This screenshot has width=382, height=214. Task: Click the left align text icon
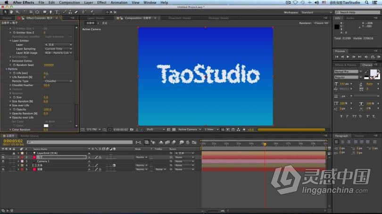click(x=336, y=142)
